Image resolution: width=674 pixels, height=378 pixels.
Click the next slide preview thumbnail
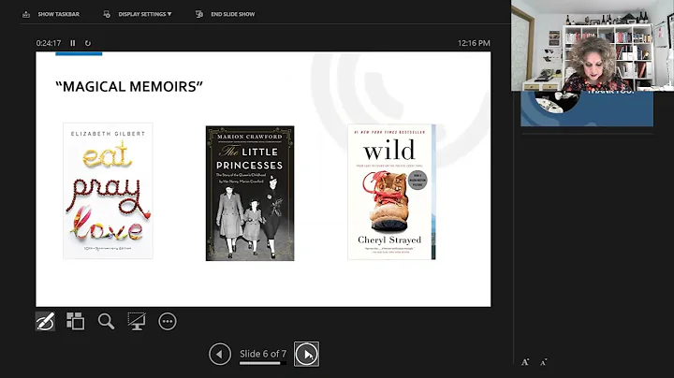tap(587, 109)
